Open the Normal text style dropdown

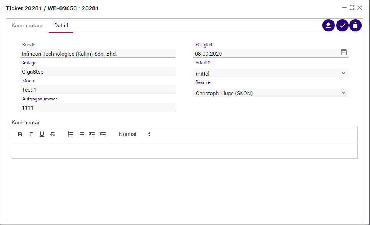[134, 134]
